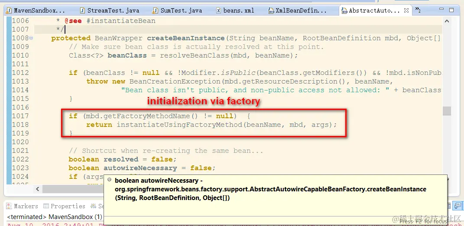Click the console display icon at the far right
The height and width of the screenshot is (226, 464).
pos(458,206)
